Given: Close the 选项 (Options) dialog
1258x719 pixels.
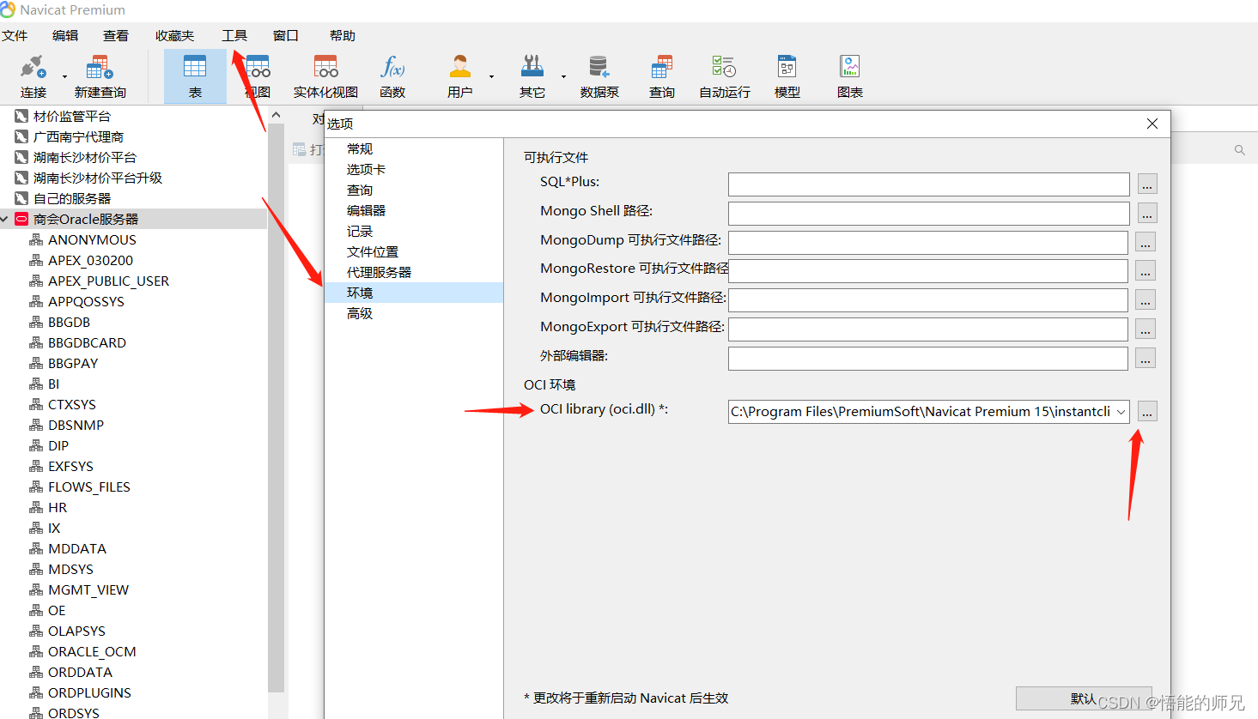Looking at the screenshot, I should 1152,124.
